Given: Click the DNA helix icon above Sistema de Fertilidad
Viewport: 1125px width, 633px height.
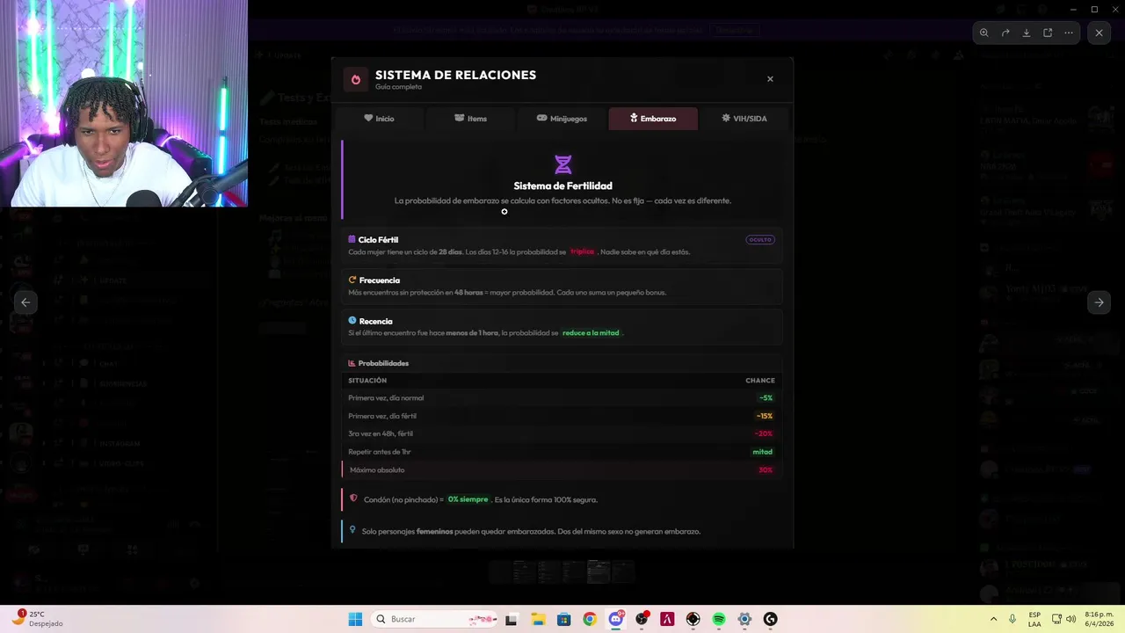Looking at the screenshot, I should coord(563,164).
